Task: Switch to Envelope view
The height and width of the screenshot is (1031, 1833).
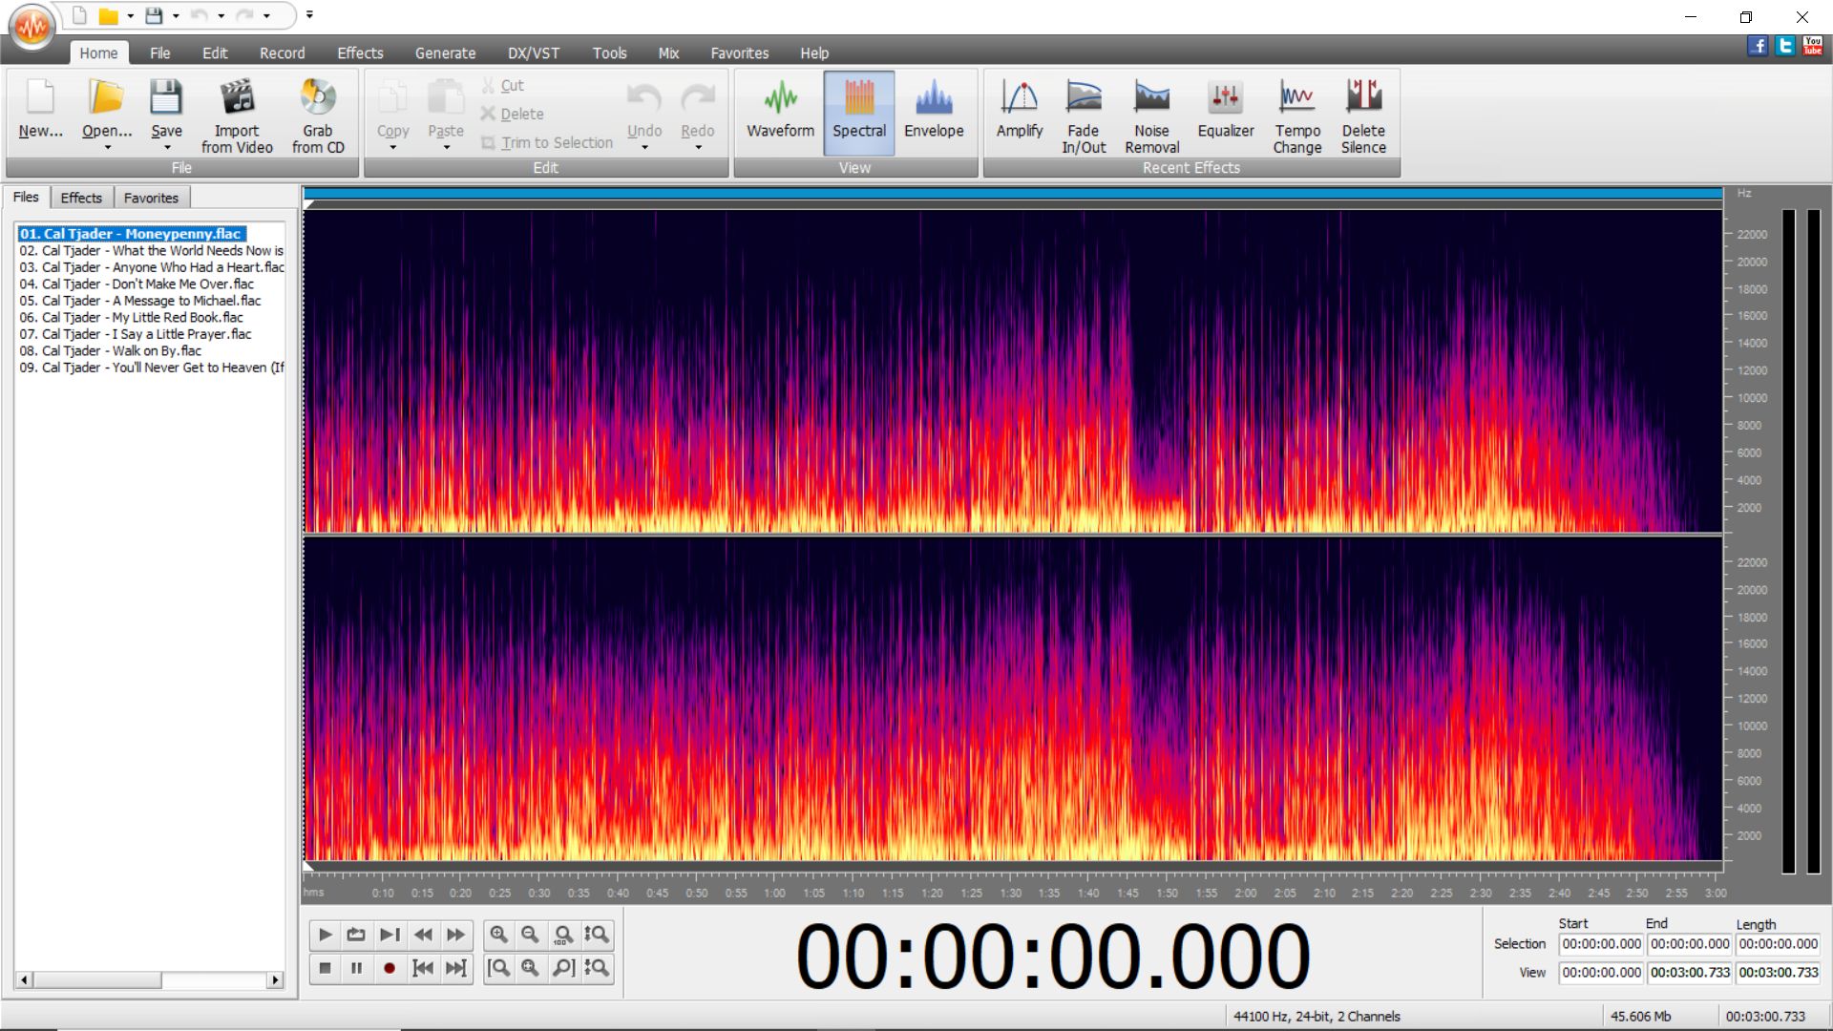Action: point(934,113)
